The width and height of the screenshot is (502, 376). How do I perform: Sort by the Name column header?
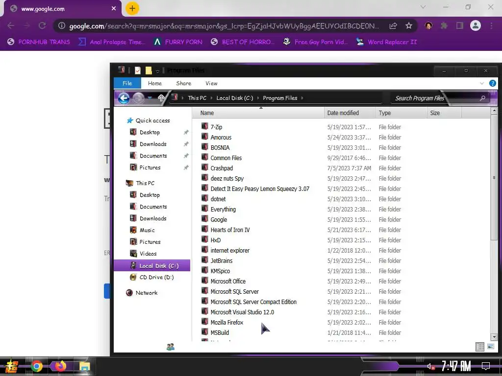258,113
